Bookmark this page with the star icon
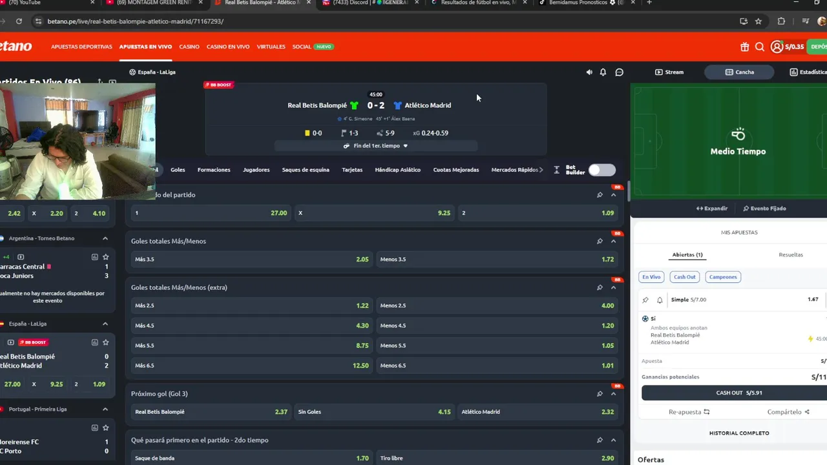This screenshot has width=827, height=465. coord(759,21)
